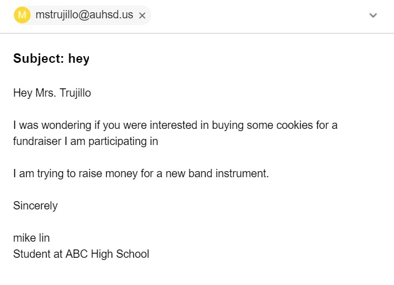Viewport: 394px width, 285px height.
Task: Click the 'mike lin' signature name
Action: [31, 238]
